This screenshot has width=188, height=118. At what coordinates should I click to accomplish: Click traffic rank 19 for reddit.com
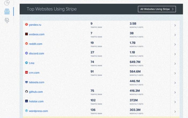[x=92, y=43]
